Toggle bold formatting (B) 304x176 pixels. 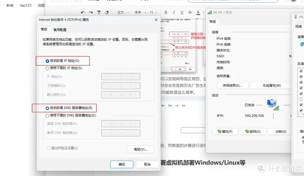coord(166,12)
